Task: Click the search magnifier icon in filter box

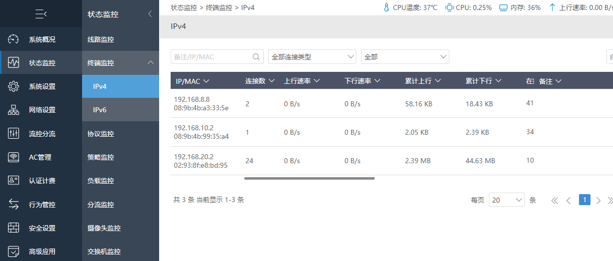Action: click(256, 57)
